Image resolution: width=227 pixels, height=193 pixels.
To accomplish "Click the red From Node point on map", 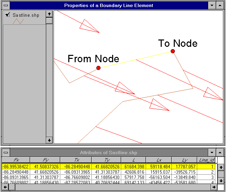I will pos(98,68).
